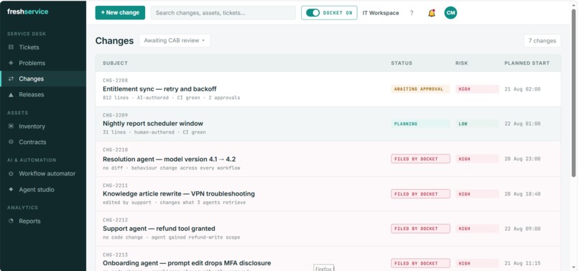Click High risk badge for CHG-2212

pos(477,229)
